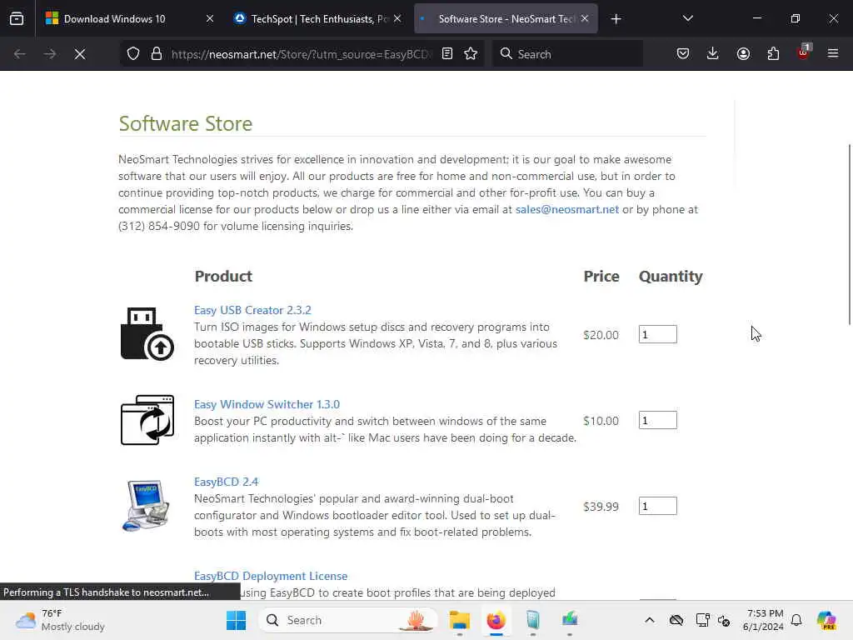Image resolution: width=853 pixels, height=640 pixels.
Task: Edit quantity for Easy USB Creator
Action: point(658,334)
